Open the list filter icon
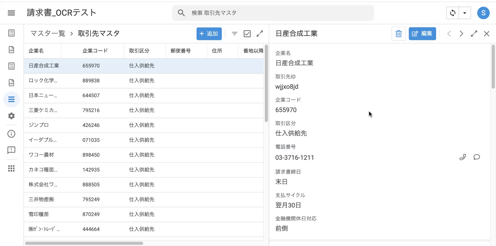Viewport: 496px width, 246px height. [x=235, y=34]
